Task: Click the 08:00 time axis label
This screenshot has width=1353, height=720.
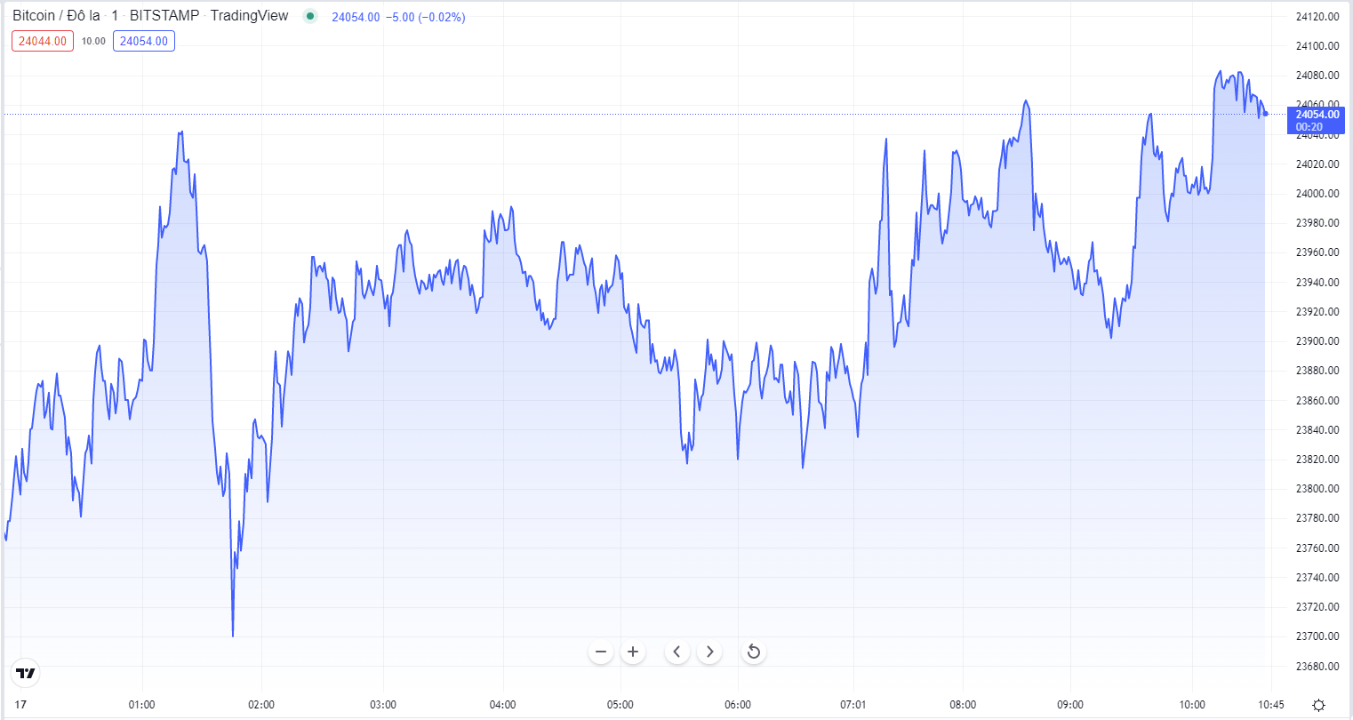Action: click(x=963, y=705)
